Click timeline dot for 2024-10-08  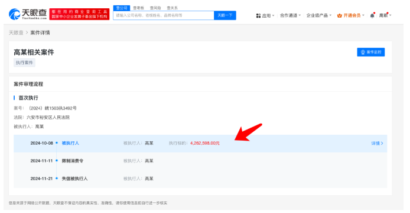click(x=57, y=143)
